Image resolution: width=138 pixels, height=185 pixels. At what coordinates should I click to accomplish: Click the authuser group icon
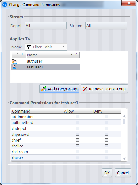pyautogui.click(x=14, y=61)
